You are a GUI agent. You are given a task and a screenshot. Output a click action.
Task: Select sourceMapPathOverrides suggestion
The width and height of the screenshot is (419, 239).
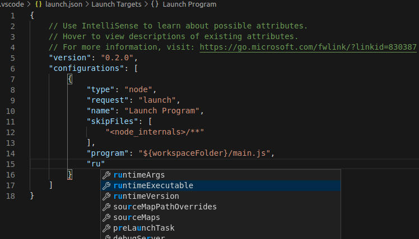(221, 207)
